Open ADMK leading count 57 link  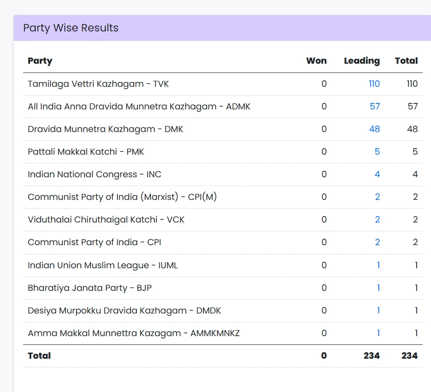[x=375, y=106]
